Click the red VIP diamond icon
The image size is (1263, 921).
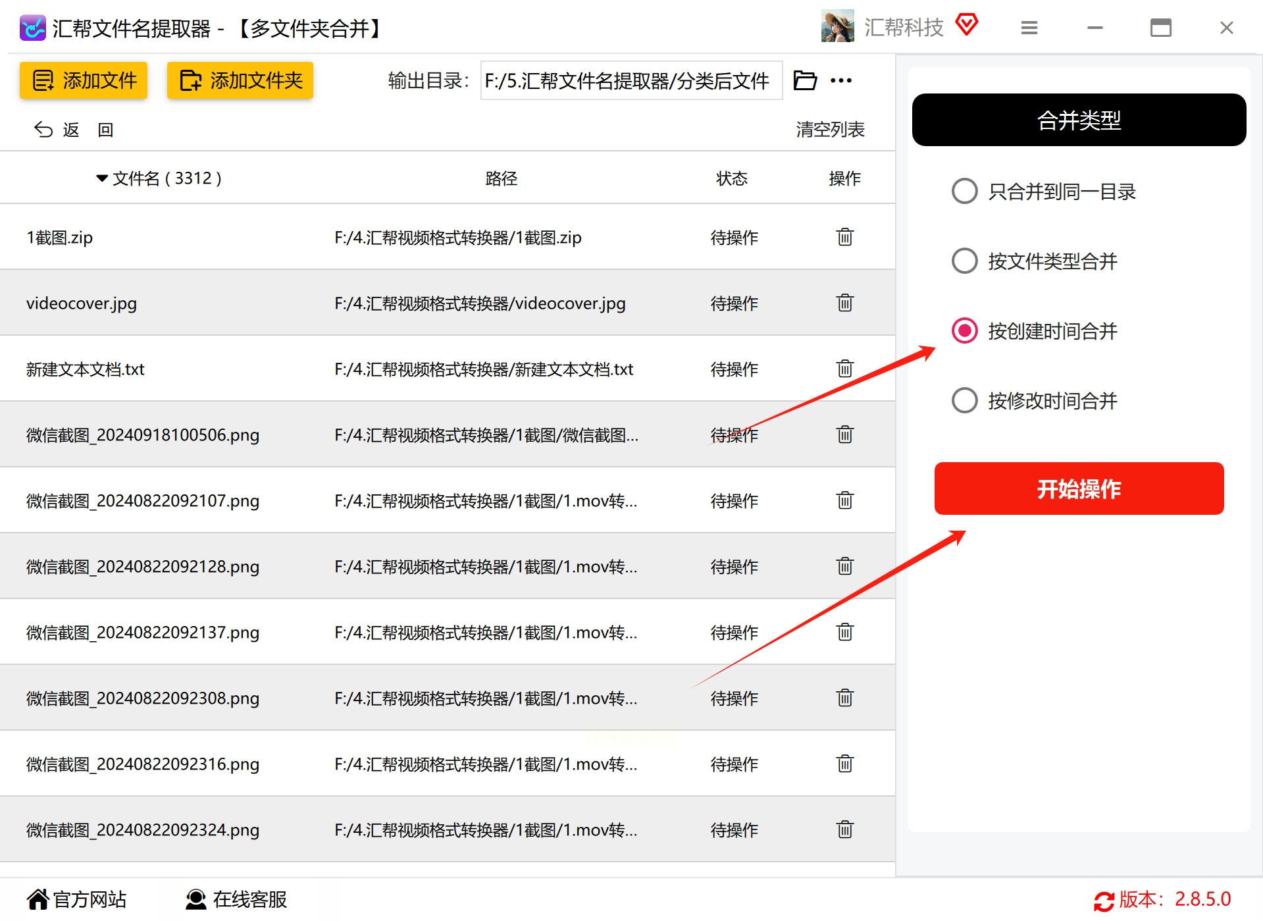click(967, 25)
